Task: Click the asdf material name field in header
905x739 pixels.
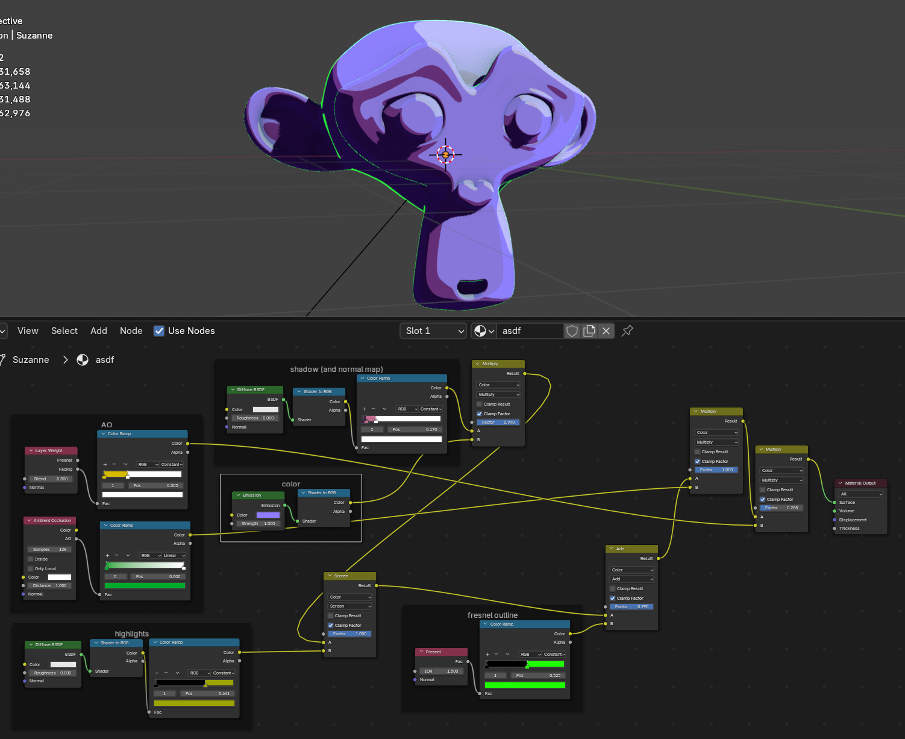Action: 530,331
